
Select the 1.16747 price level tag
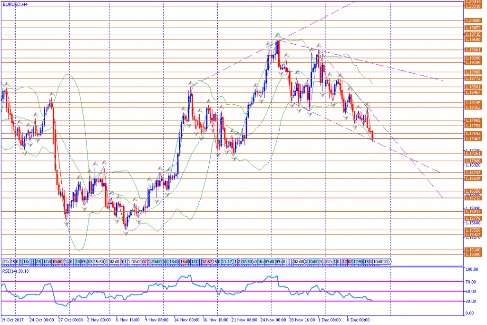coord(473,173)
